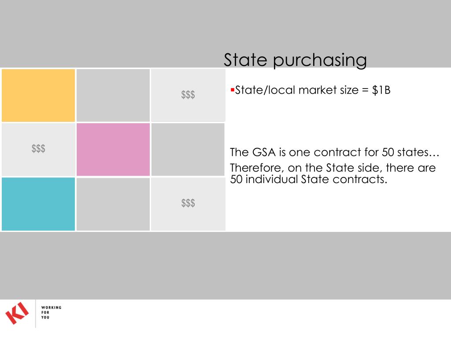Screen dimensions: 451x338
Task: Click the 50 individual State contracts text
Action: point(309,180)
